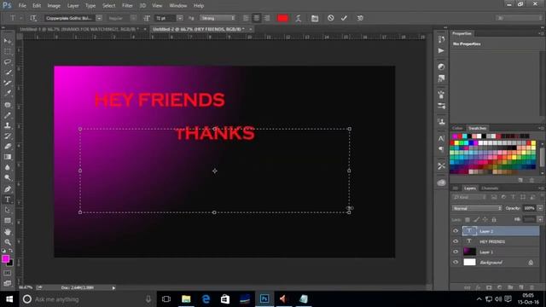Click the red text color swatch
This screenshot has width=546, height=307.
282,18
